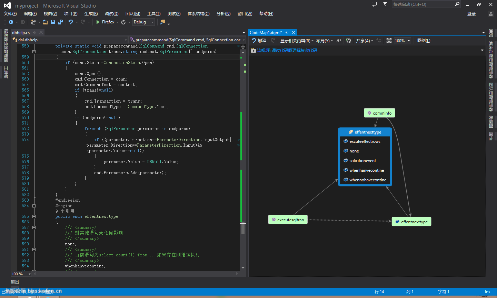The height and width of the screenshot is (298, 497).
Task: Click the notifications flag icon in title bar
Action: tap(385, 4)
